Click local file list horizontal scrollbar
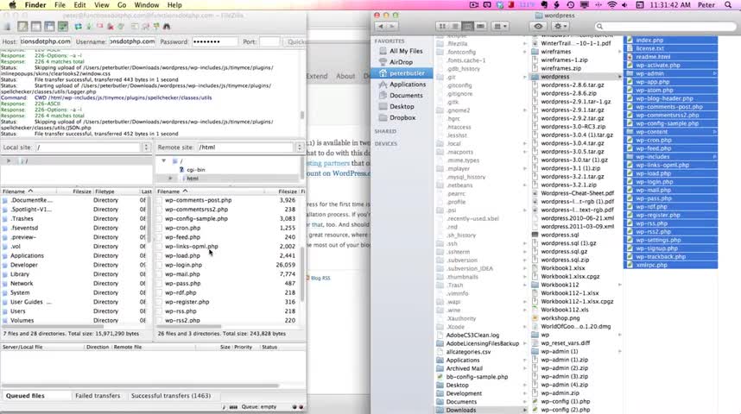 [x=52, y=326]
